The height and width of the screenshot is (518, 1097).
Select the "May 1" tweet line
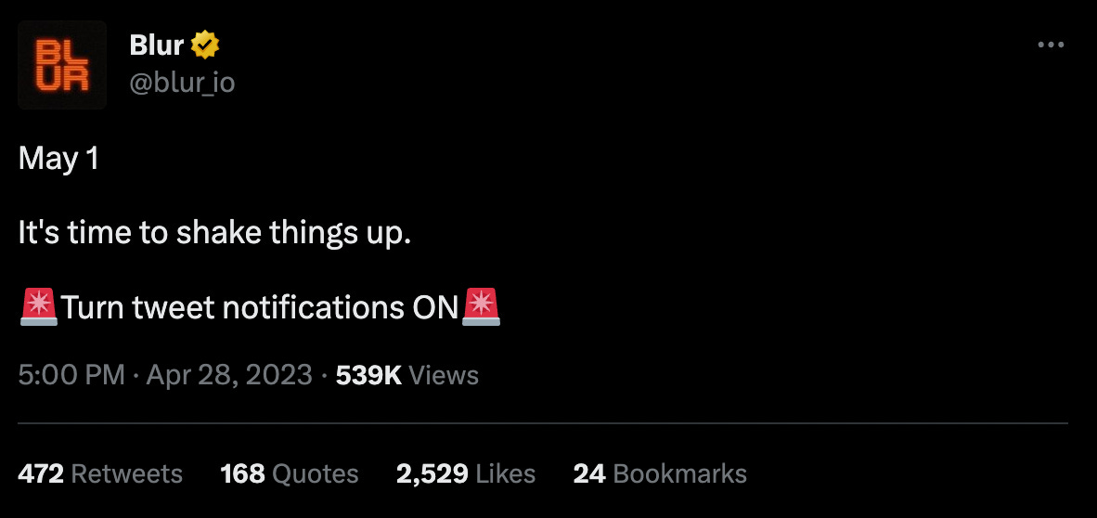tap(58, 159)
